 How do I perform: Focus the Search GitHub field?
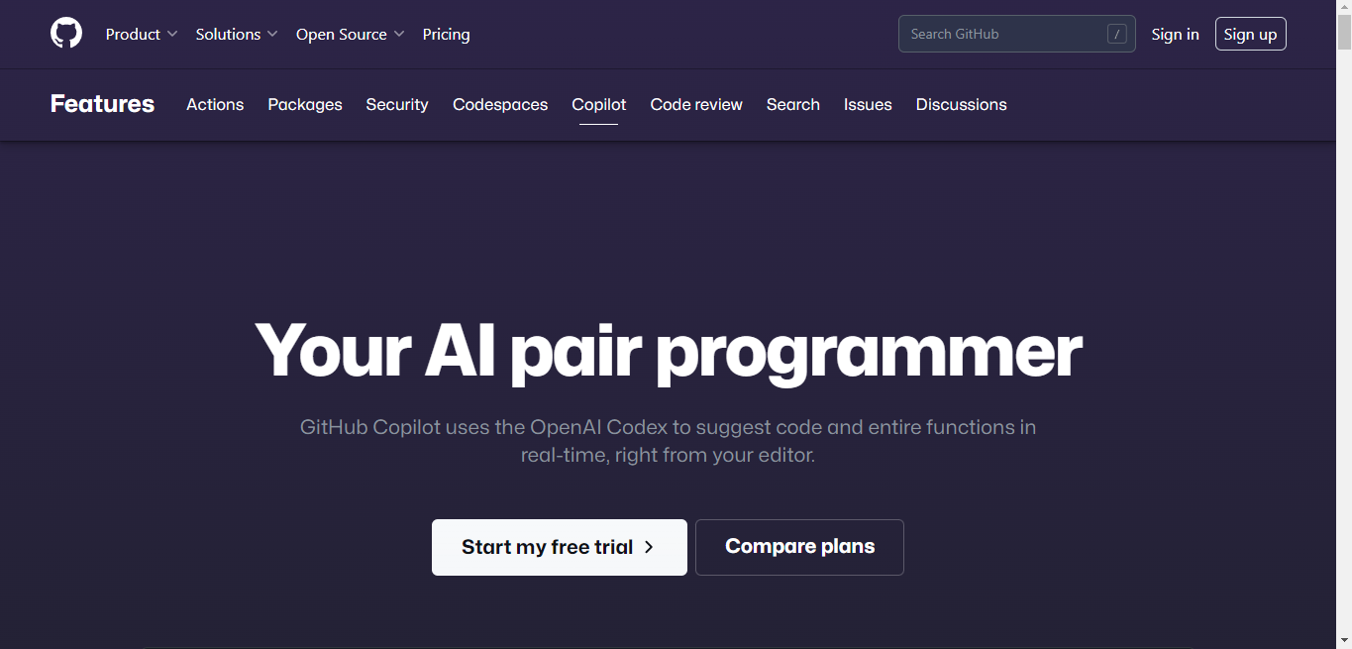point(1017,34)
